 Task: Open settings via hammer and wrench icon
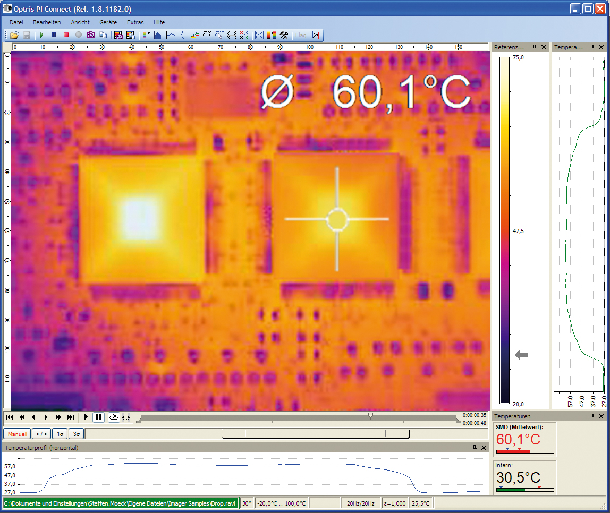pyautogui.click(x=284, y=35)
